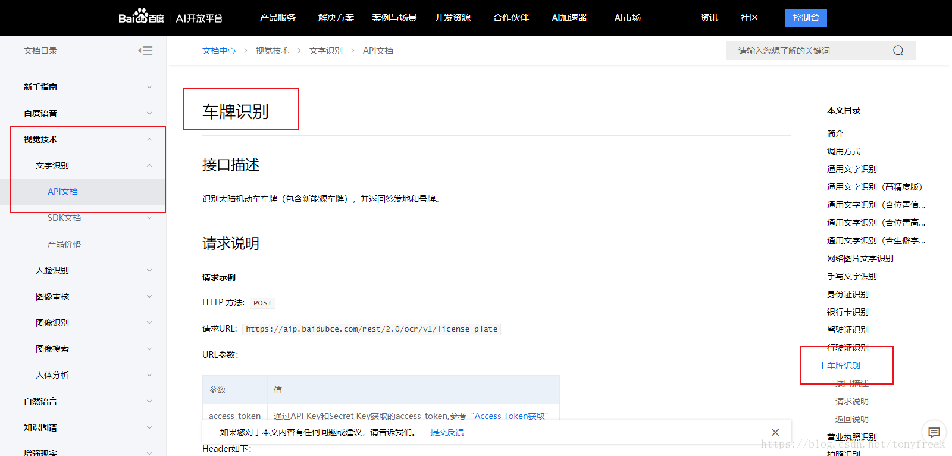Jump to 身份证识别
This screenshot has height=456, width=952.
coord(848,294)
